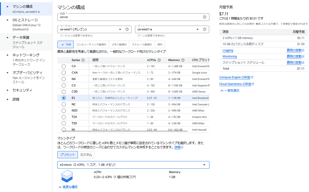Select the N1 series radio button
This screenshot has height=192, width=309.
pyautogui.click(x=64, y=130)
